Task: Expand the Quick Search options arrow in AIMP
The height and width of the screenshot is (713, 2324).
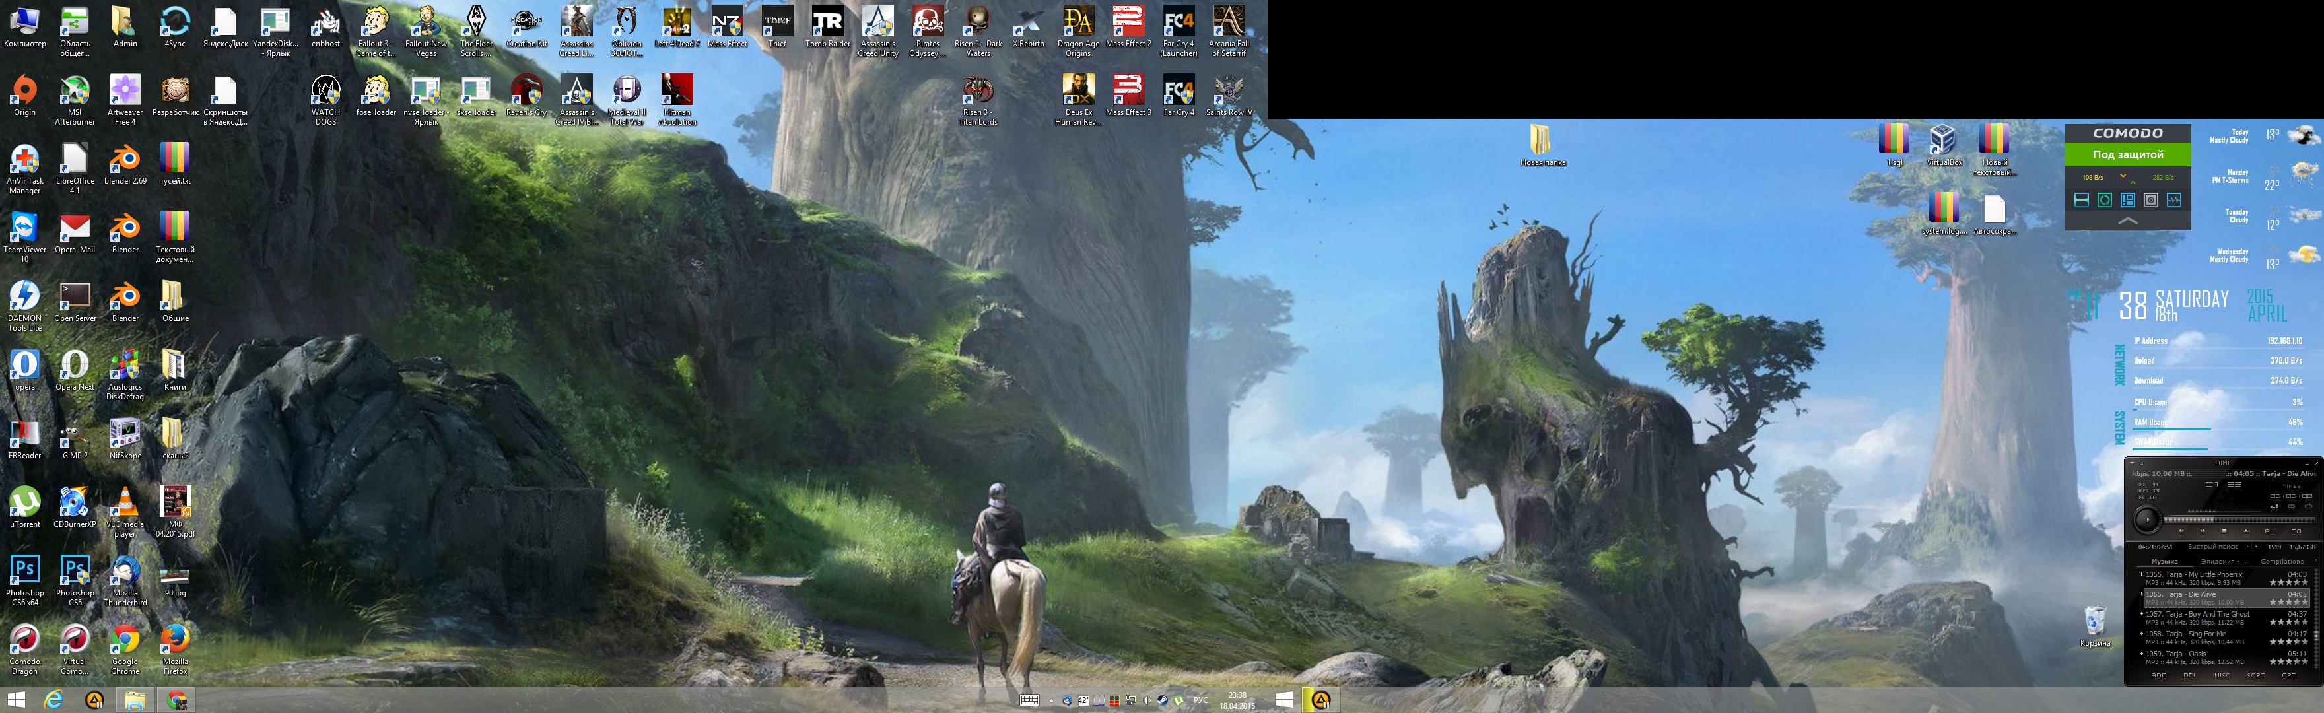Action: [x=2247, y=547]
